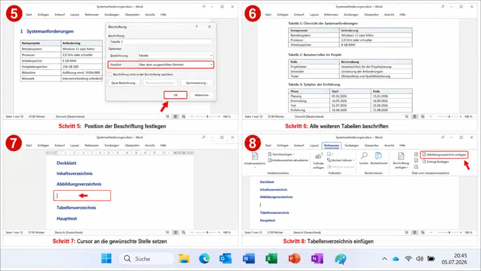
Task: Open the Bezeichnung dropdown showing Tabelle
Action: (x=175, y=55)
